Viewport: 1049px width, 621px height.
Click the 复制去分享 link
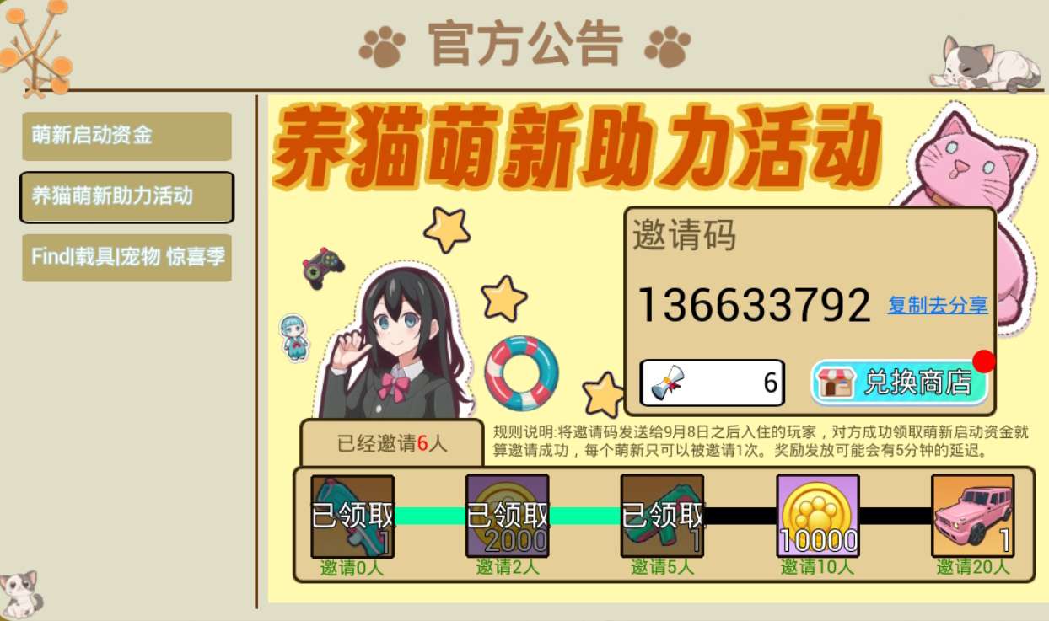point(938,305)
